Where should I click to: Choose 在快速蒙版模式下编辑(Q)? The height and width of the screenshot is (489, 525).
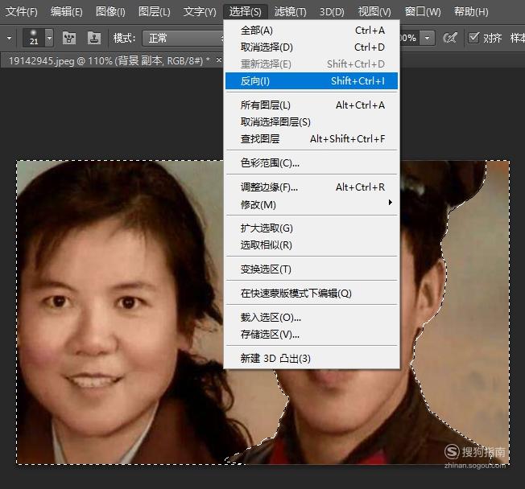click(312, 294)
